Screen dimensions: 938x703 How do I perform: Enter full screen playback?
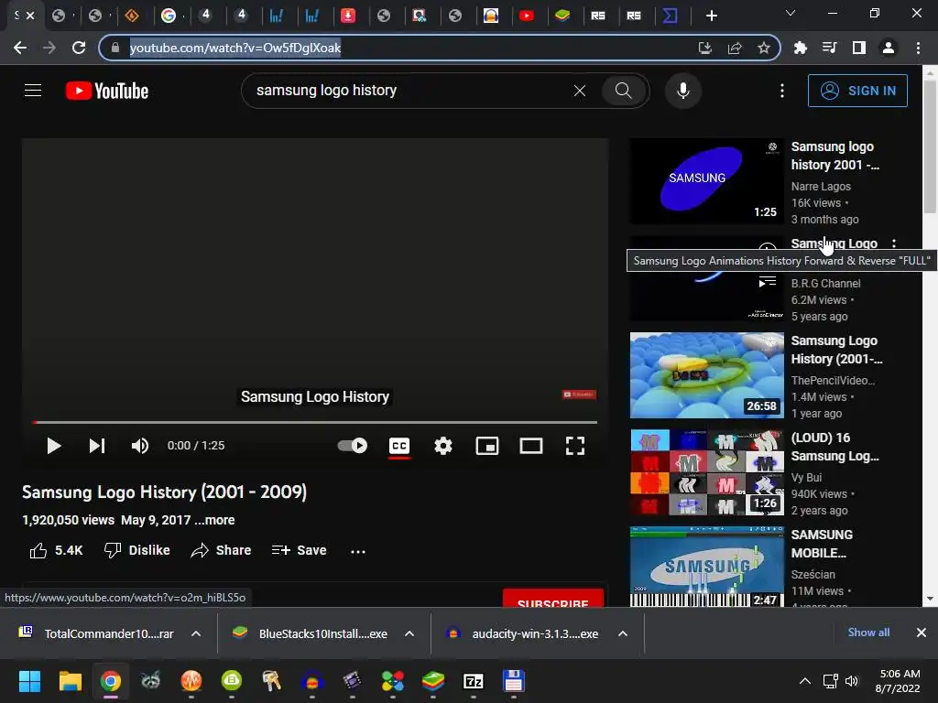click(575, 446)
